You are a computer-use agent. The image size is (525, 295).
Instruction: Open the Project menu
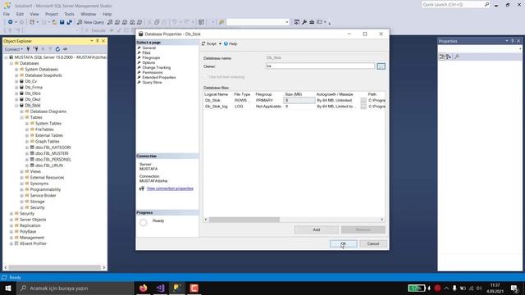coord(52,14)
